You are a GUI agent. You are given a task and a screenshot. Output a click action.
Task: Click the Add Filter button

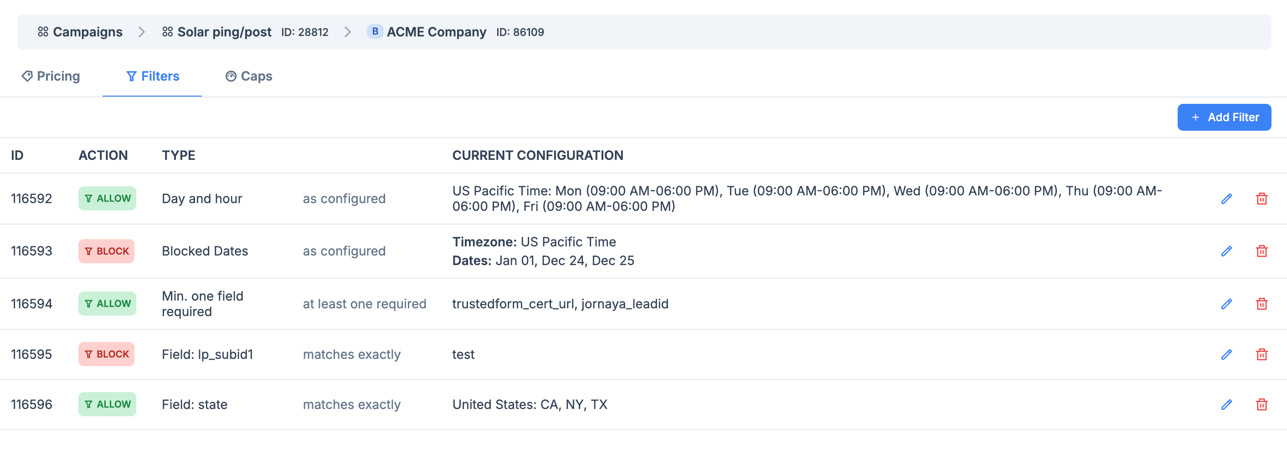click(x=1224, y=118)
